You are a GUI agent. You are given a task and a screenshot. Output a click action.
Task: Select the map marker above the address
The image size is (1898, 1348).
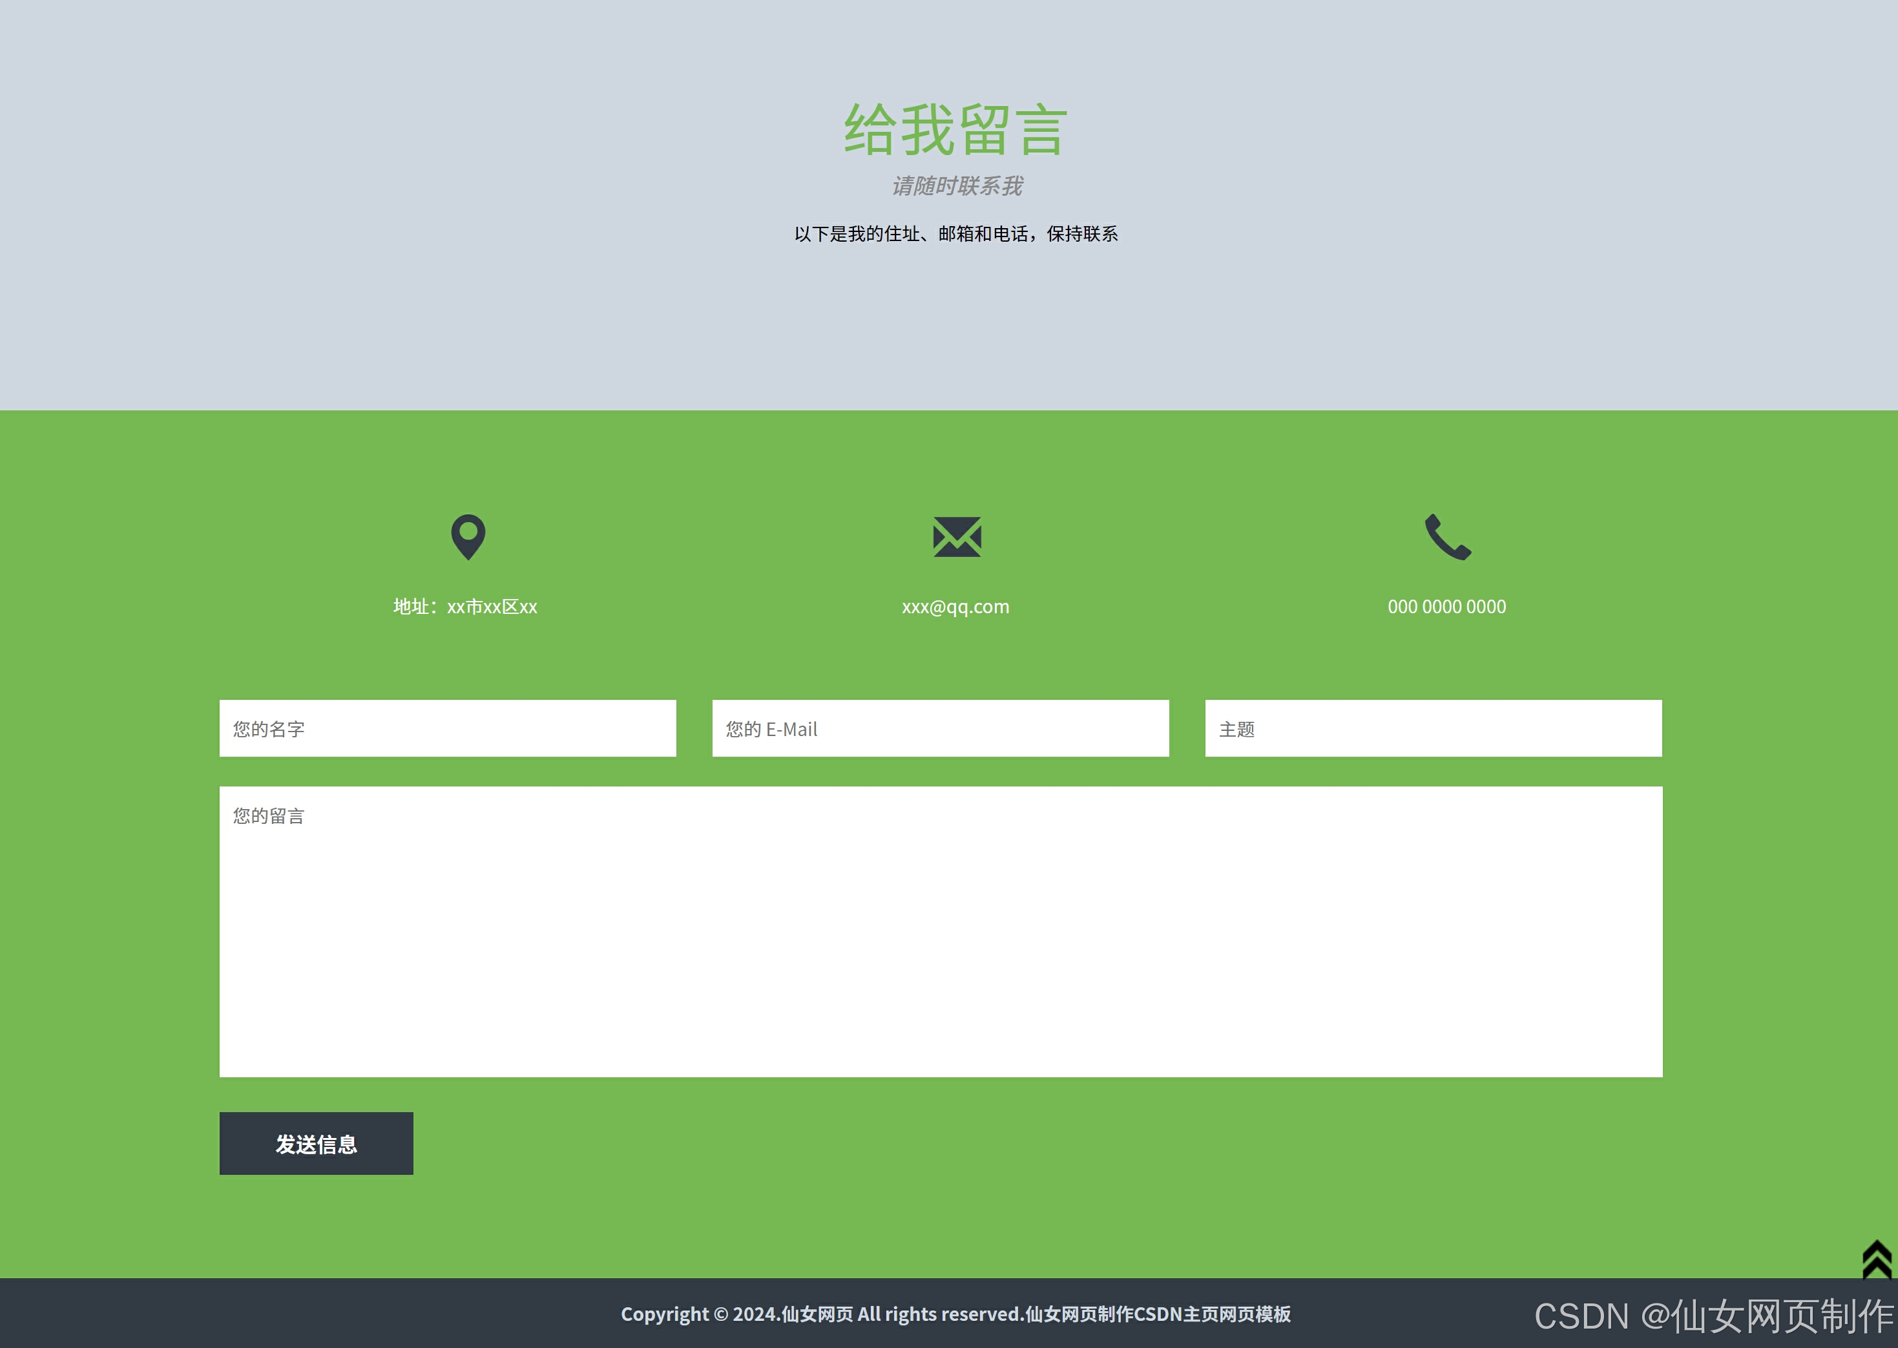tap(468, 536)
